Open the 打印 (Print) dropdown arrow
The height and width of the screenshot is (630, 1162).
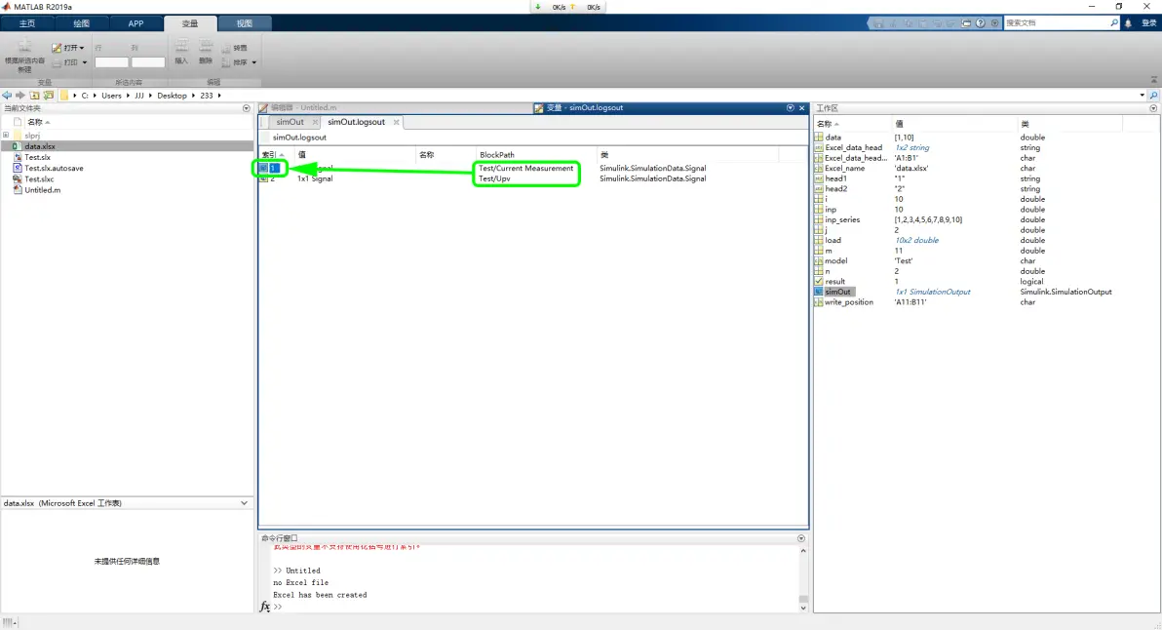coord(85,63)
